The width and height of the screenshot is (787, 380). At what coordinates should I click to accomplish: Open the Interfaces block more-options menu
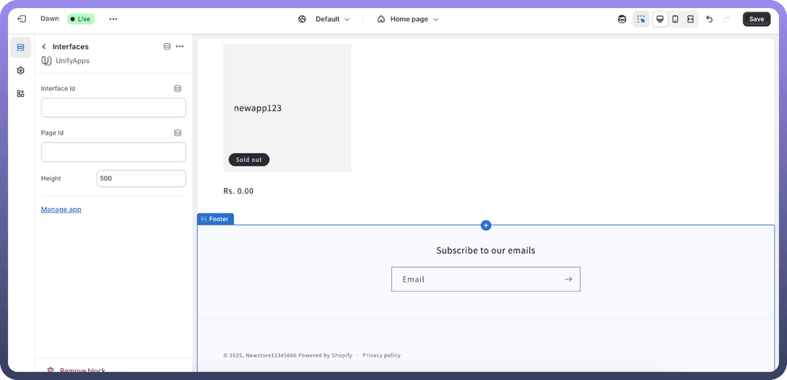click(180, 47)
